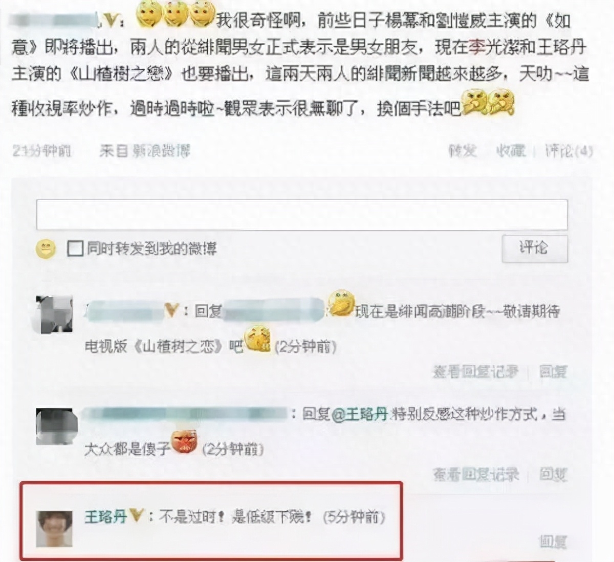This screenshot has height=562, width=614.
Task: Click 转发 link under the post
Action: [463, 150]
